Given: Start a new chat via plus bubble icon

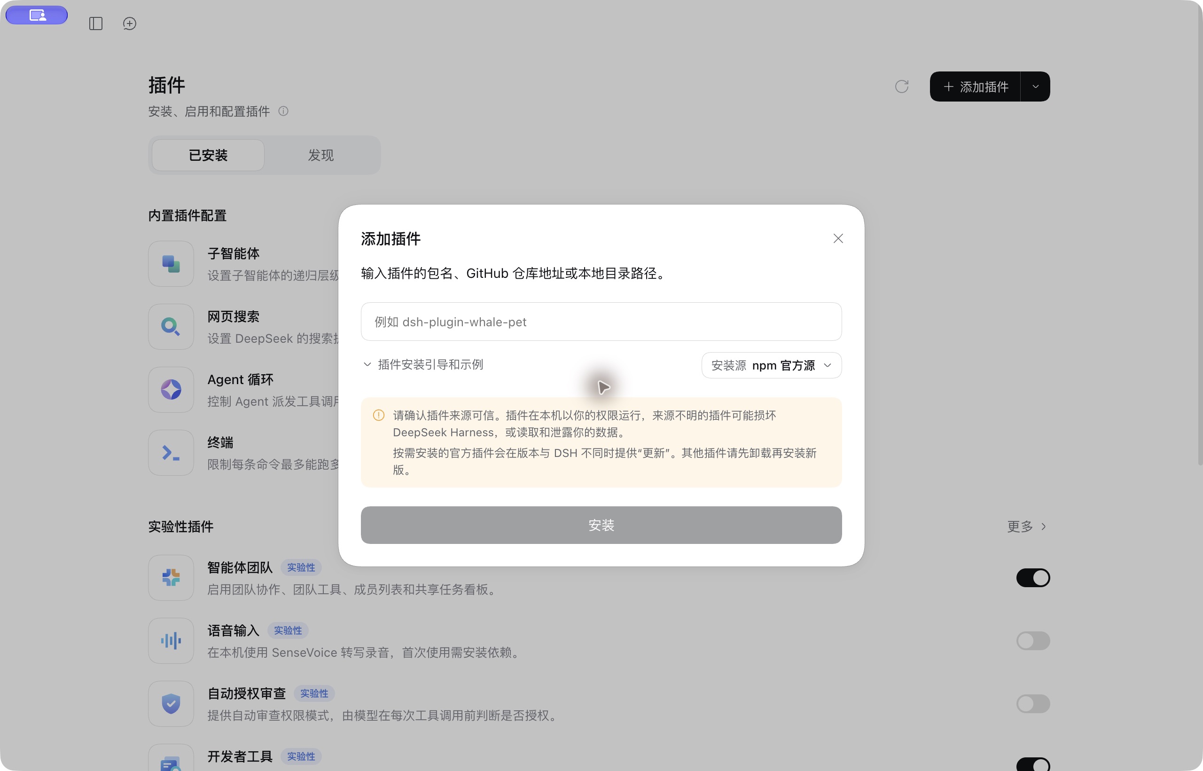Looking at the screenshot, I should pos(130,24).
